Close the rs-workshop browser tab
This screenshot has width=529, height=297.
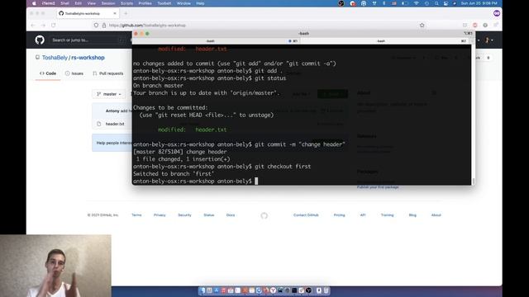click(115, 13)
